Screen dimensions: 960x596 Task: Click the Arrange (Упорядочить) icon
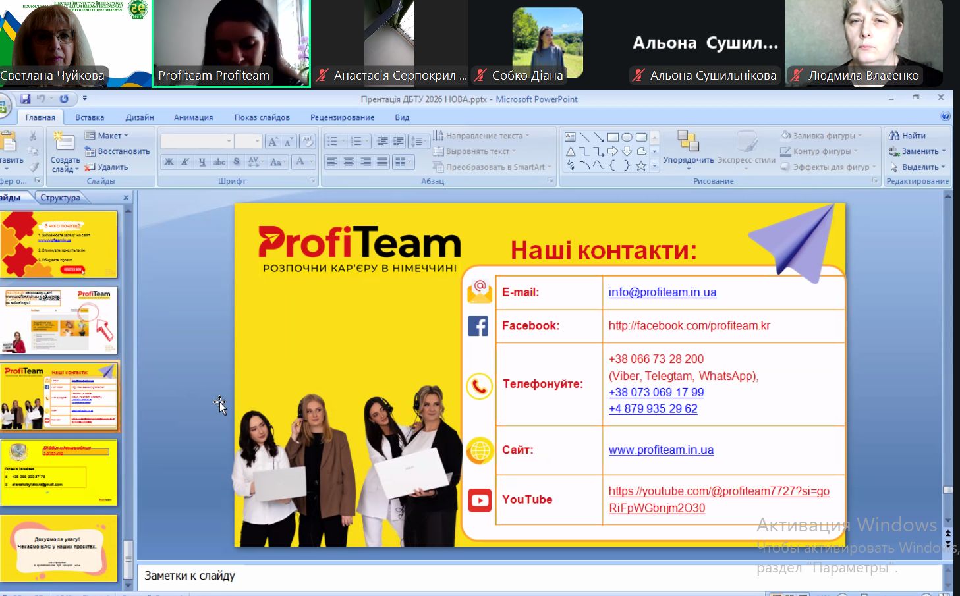click(688, 142)
